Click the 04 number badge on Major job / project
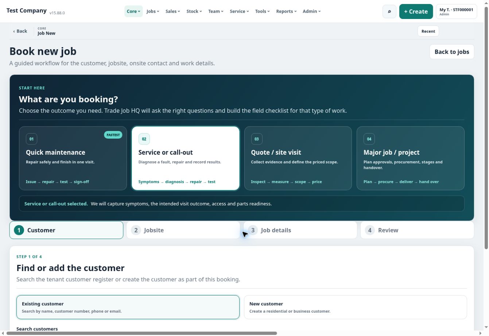The image size is (489, 336). [369, 139]
